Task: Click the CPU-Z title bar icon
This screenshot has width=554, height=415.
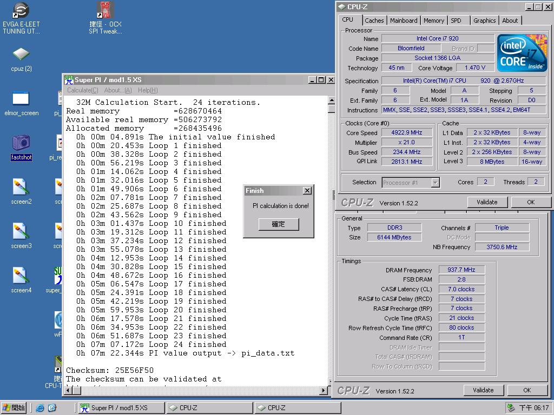Action: [342, 6]
